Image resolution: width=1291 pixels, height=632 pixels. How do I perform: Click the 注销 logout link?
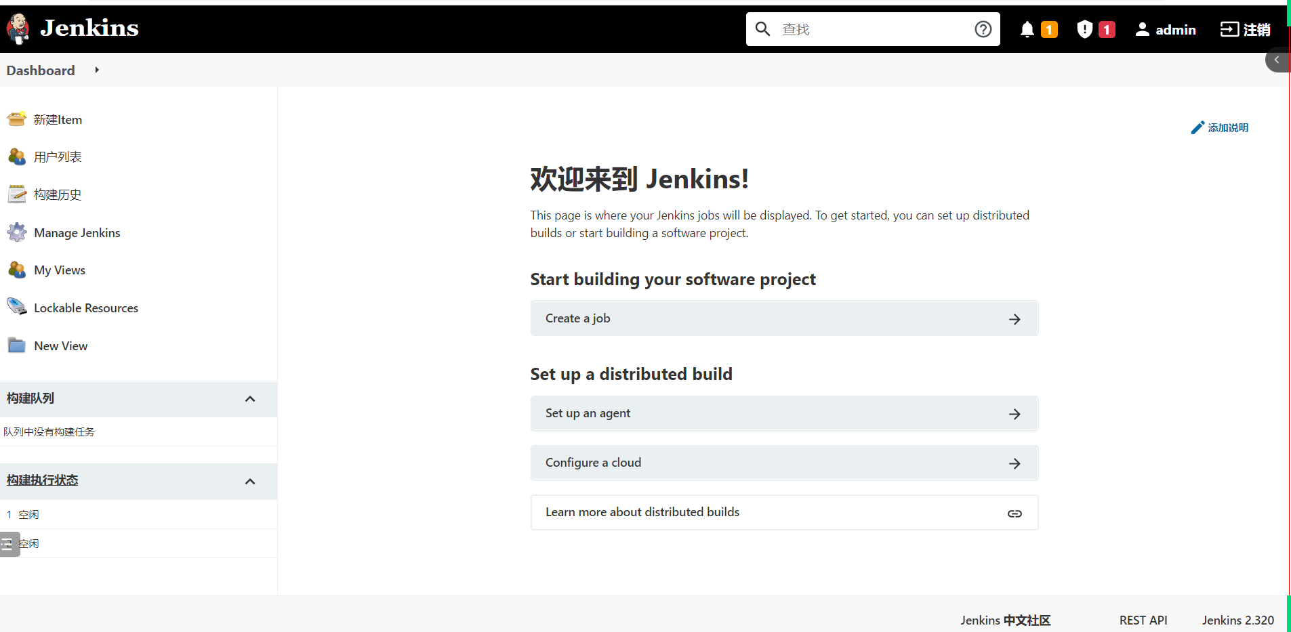coord(1257,30)
